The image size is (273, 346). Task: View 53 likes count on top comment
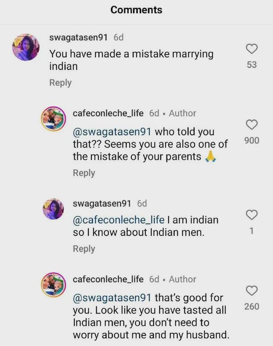click(252, 65)
